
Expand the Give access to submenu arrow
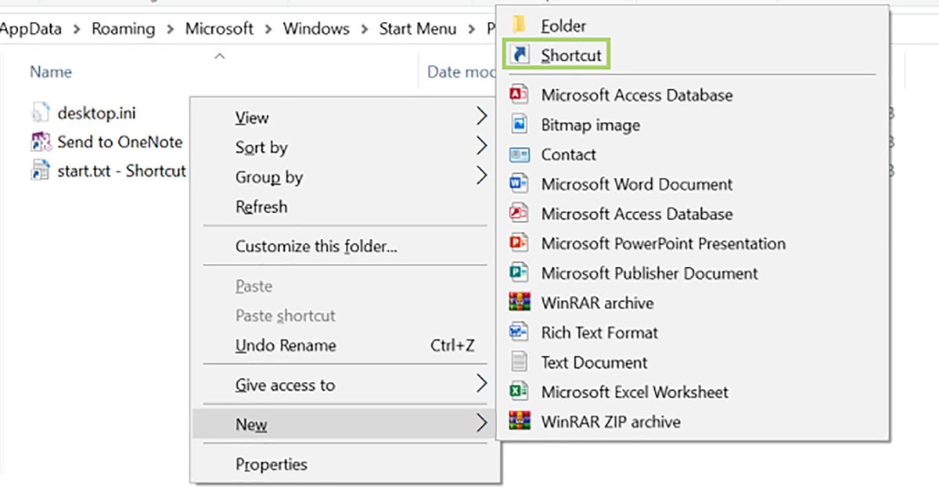(483, 385)
